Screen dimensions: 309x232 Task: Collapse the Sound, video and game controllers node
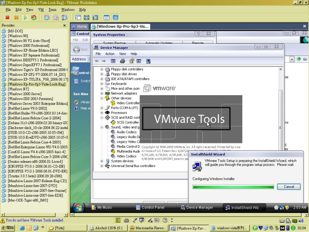tap(102, 127)
